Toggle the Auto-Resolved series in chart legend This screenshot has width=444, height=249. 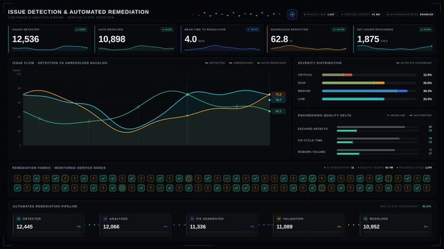point(272,63)
